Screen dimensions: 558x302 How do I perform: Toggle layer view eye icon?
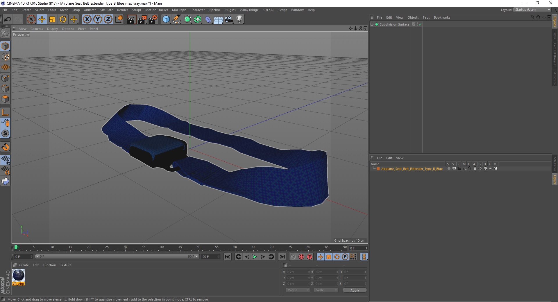[x=454, y=168]
